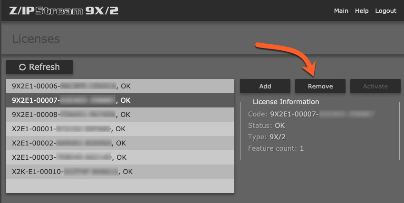The height and width of the screenshot is (203, 404).
Task: Select the X2K-E1-00010 license entry
Action: pos(72,172)
